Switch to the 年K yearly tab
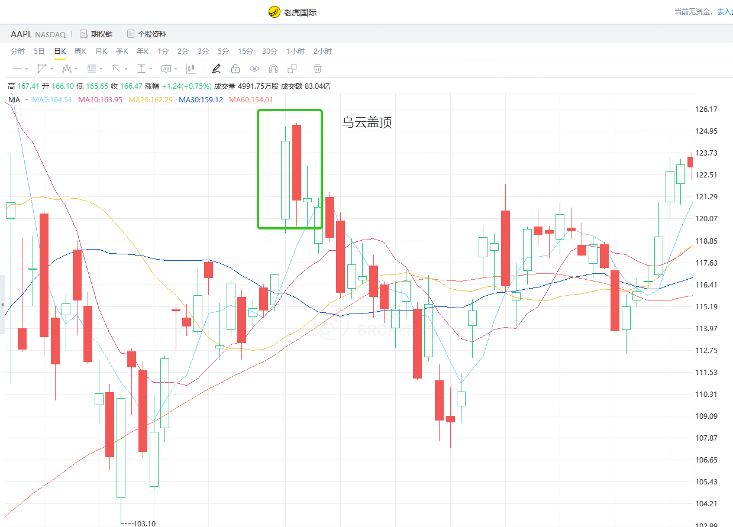 (143, 51)
